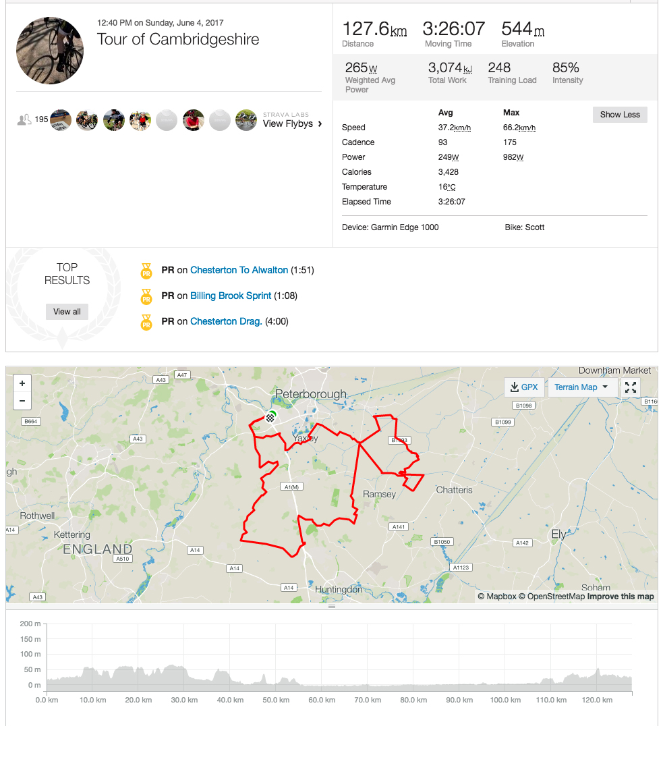The image size is (663, 772).
Task: Download the GPX file
Action: (524, 387)
